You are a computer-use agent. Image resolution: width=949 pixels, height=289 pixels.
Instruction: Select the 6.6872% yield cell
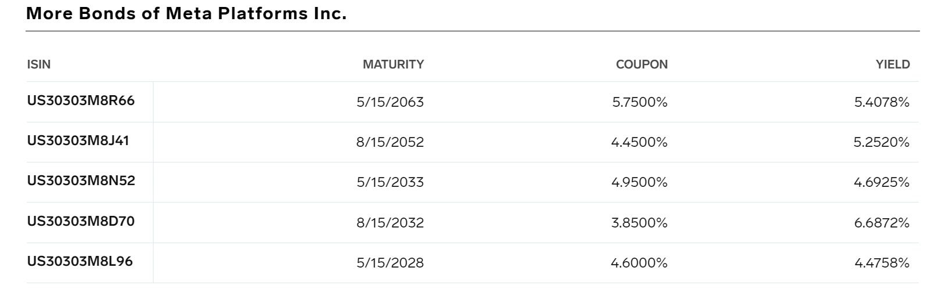pos(882,223)
